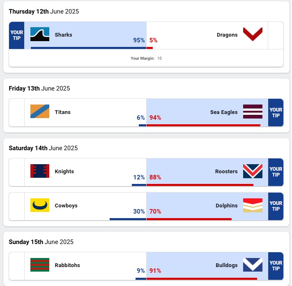This screenshot has width=292, height=286.
Task: Click the Sea Eagles striped logo
Action: click(253, 112)
